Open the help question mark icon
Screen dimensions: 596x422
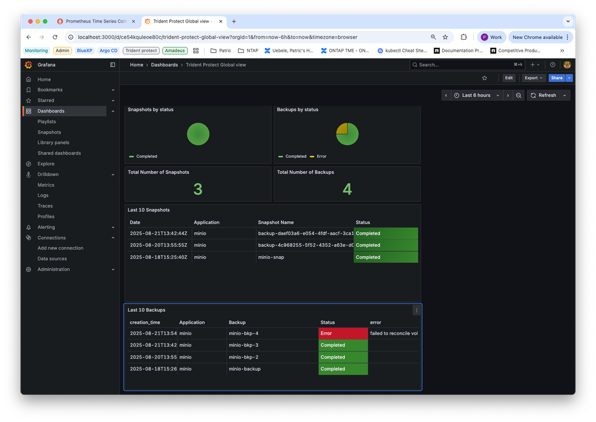pos(552,65)
